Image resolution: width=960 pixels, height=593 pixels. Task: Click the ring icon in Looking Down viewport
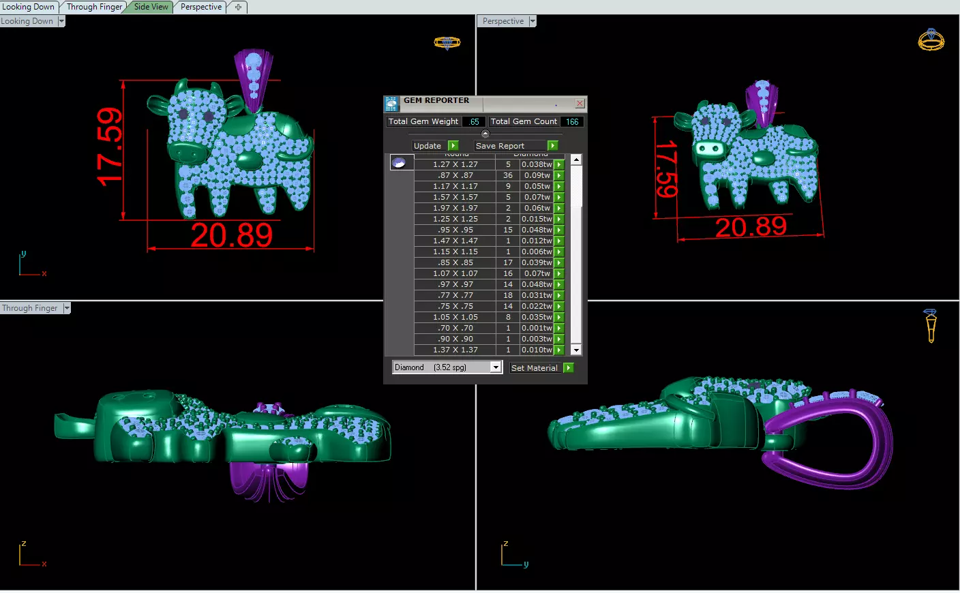tap(447, 43)
